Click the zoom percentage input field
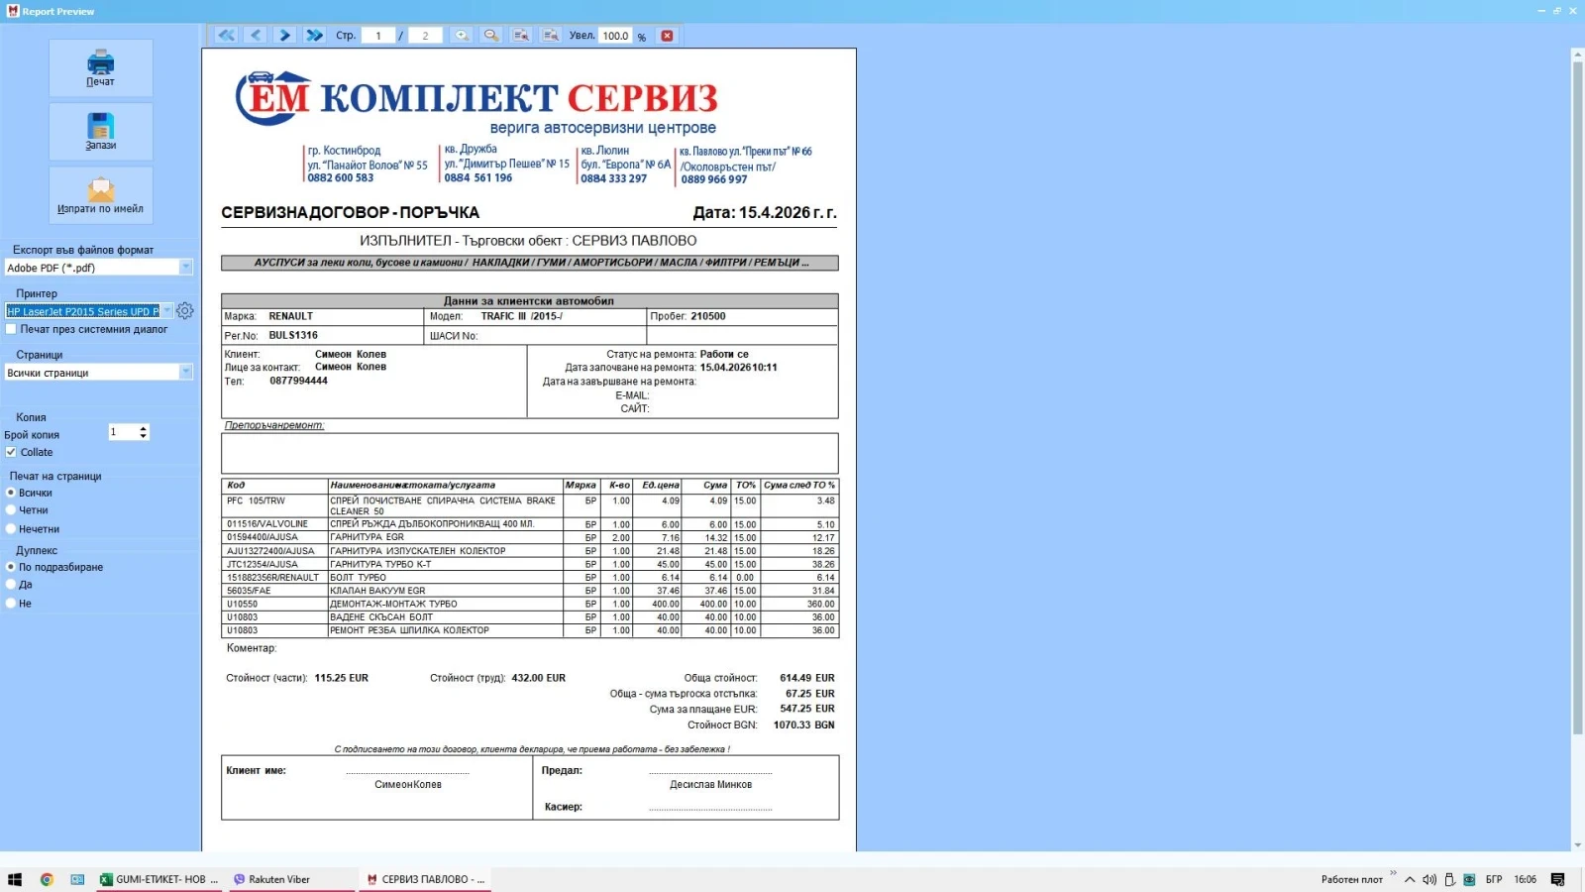The width and height of the screenshot is (1585, 892). click(615, 36)
